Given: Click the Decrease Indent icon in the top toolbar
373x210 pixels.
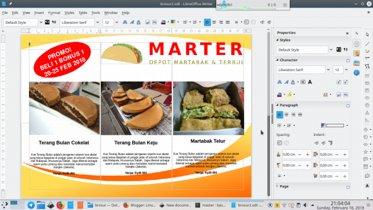Looking at the screenshot, I should pyautogui.click(x=269, y=22).
